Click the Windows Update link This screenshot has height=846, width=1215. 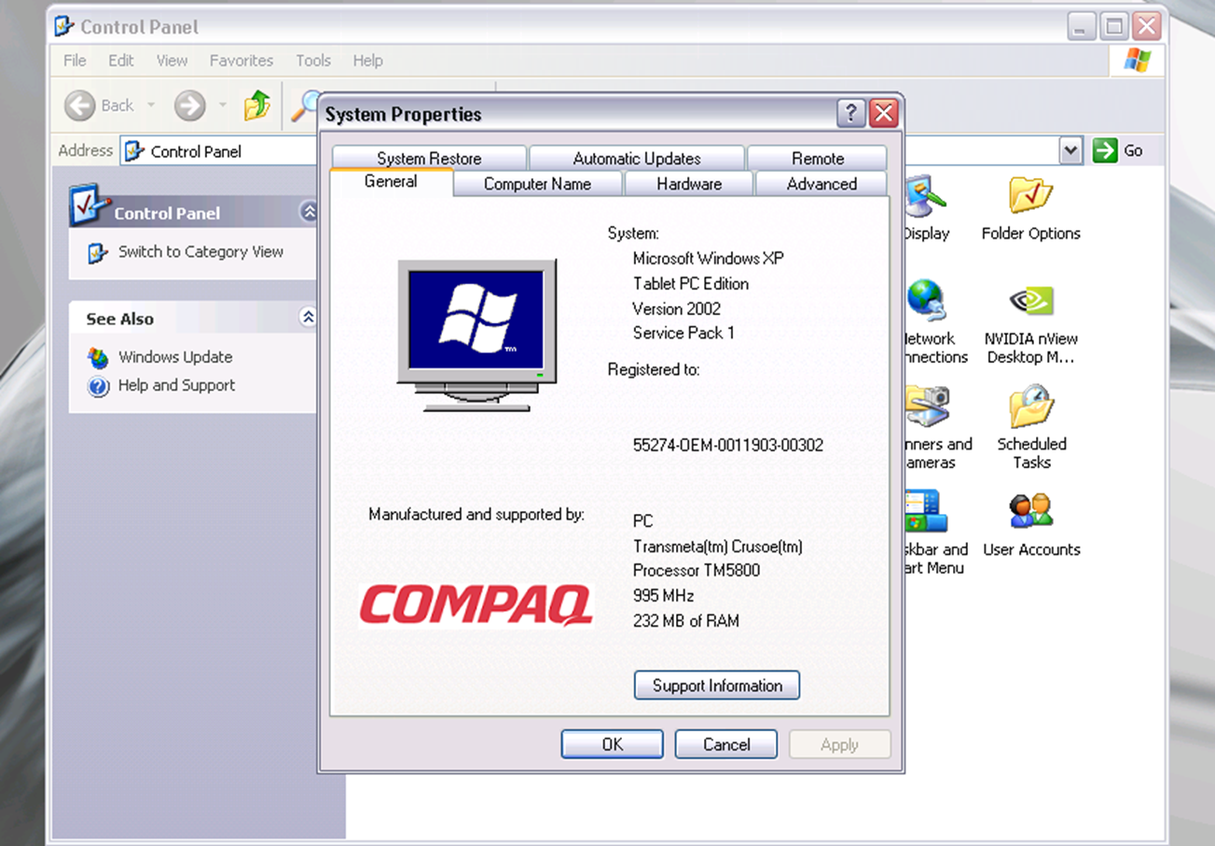[x=175, y=357]
